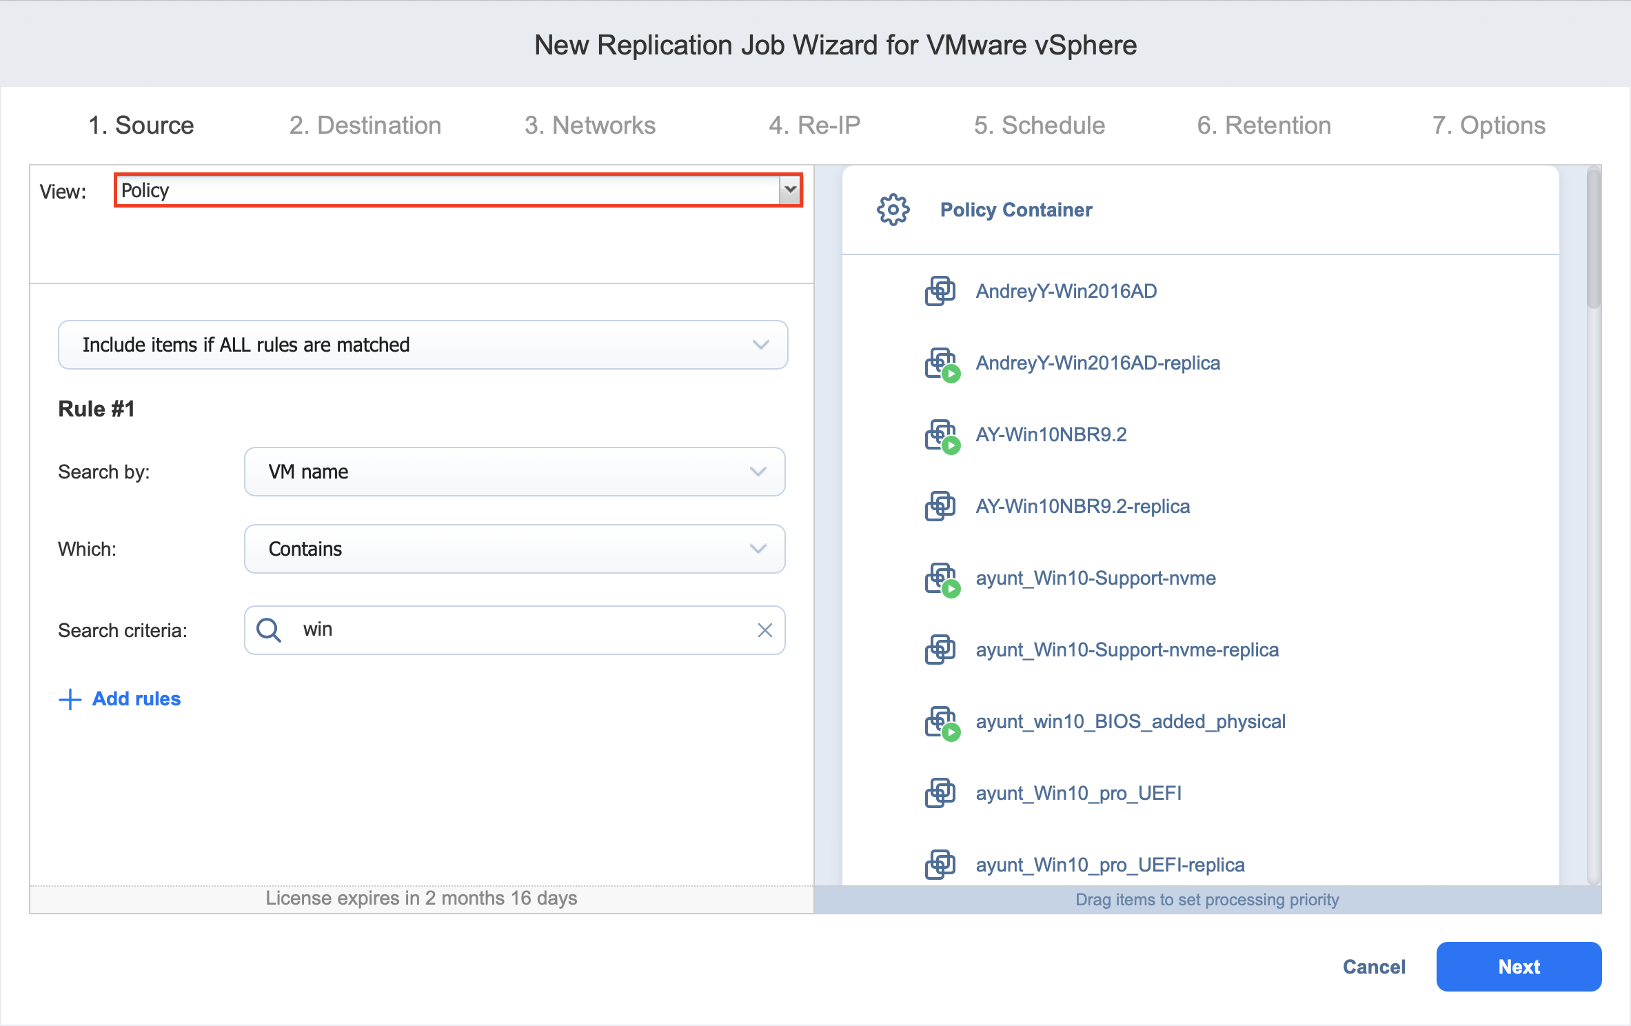Click the VM icon beside ayunt_Win10_pro_UEFI

[940, 793]
